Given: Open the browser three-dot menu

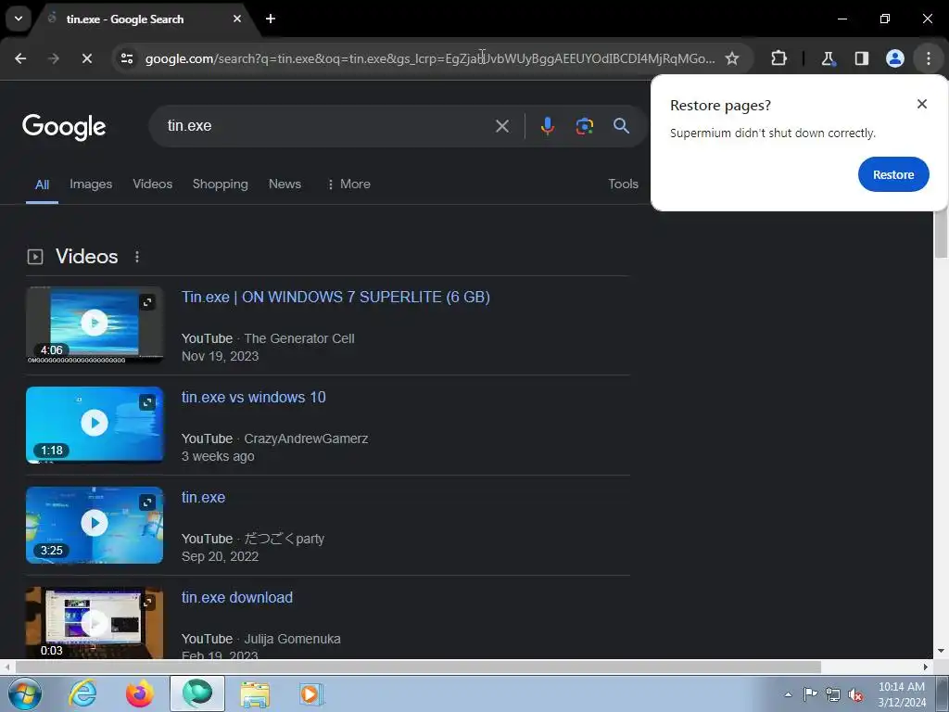Looking at the screenshot, I should [929, 58].
